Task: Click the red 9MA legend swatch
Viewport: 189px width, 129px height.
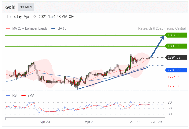Action: click(23, 96)
